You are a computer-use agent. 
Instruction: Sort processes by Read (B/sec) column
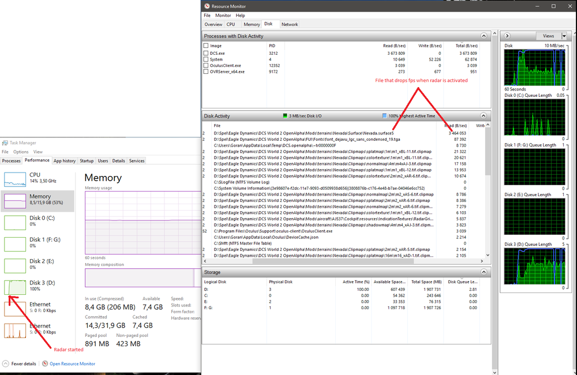pyautogui.click(x=394, y=46)
